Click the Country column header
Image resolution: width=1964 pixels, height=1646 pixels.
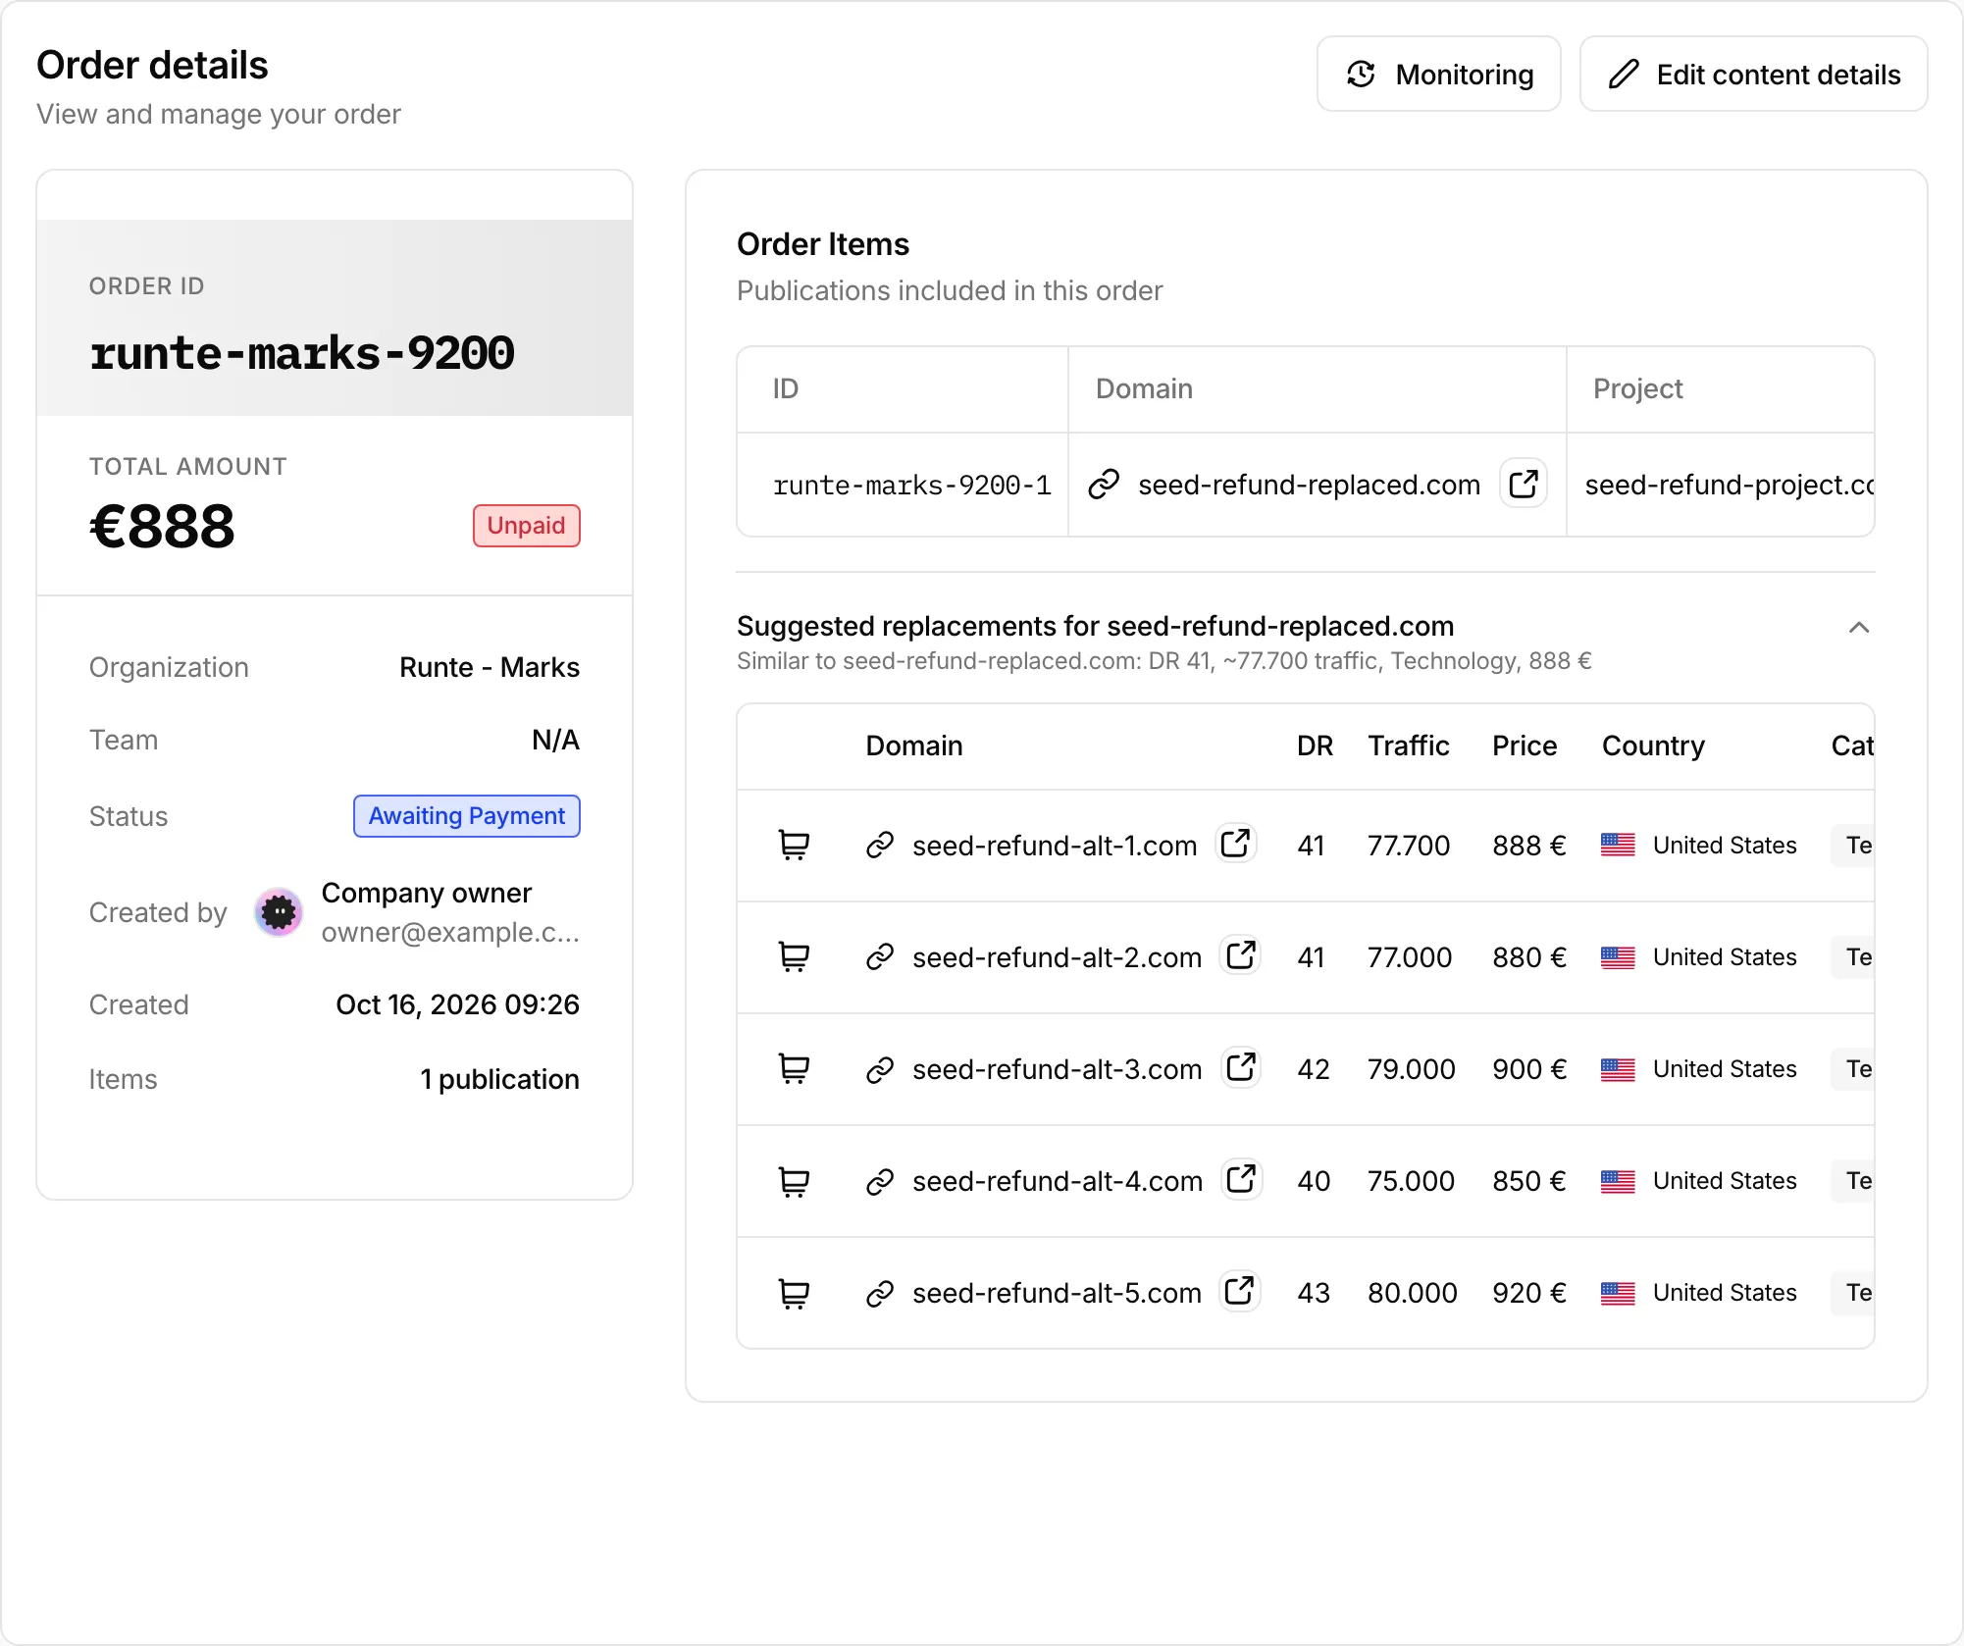[x=1653, y=746]
